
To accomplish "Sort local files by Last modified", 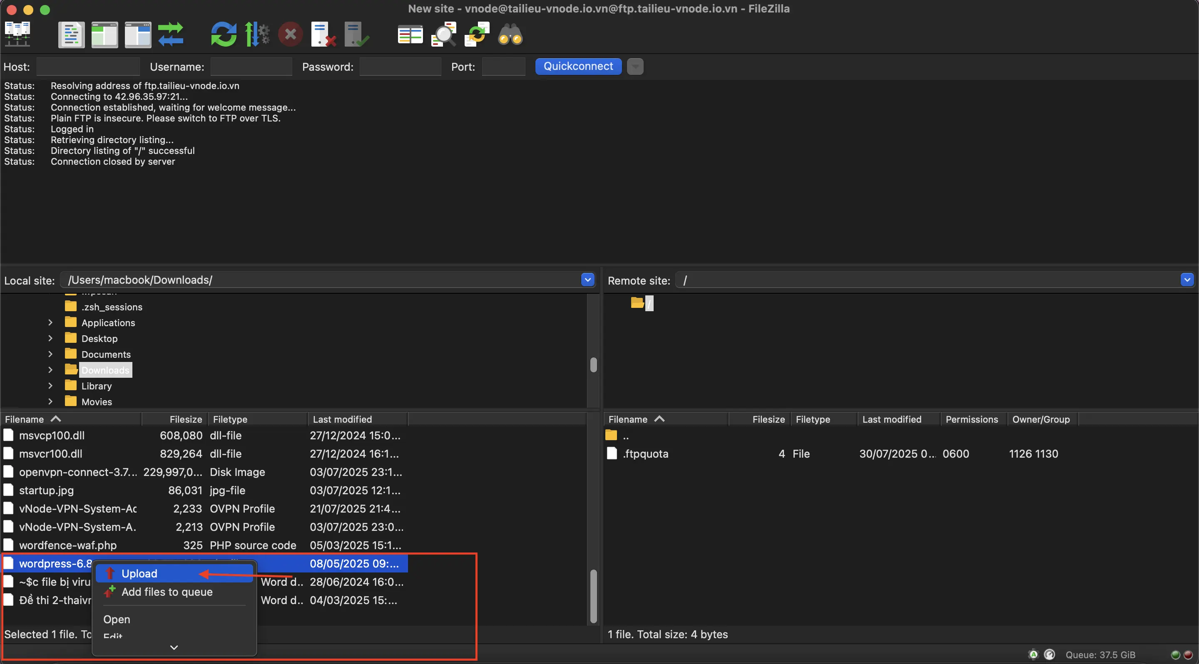I will tap(358, 419).
